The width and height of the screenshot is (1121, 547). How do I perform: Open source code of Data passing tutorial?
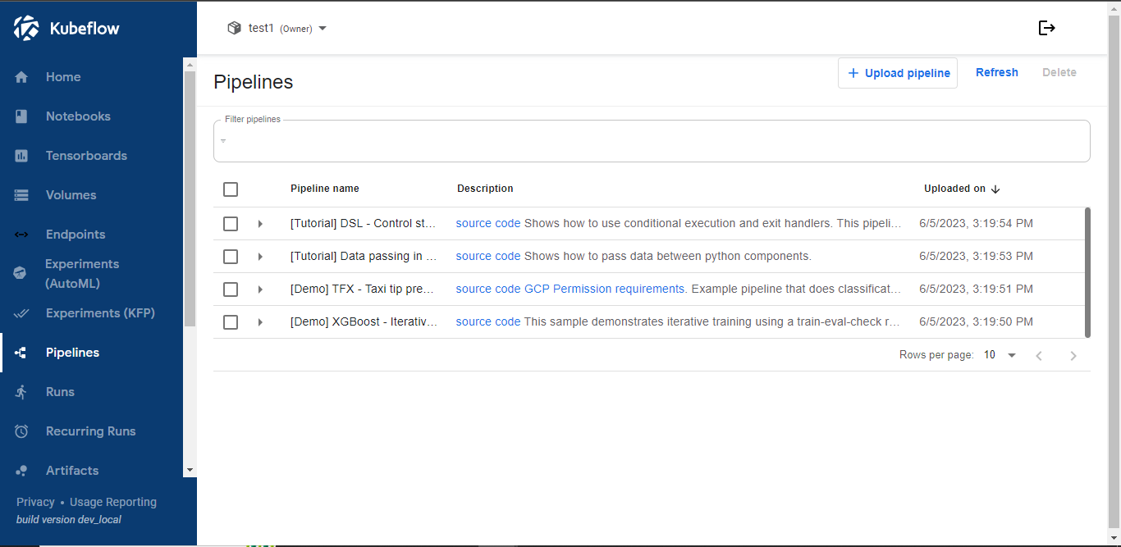coord(487,255)
